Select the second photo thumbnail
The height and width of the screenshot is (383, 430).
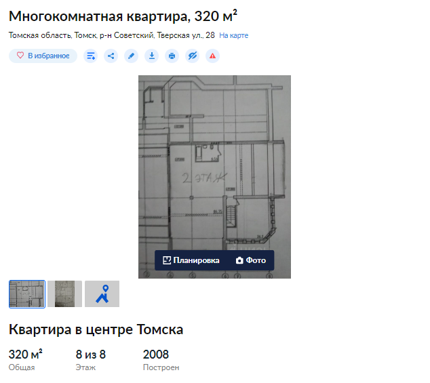point(65,294)
